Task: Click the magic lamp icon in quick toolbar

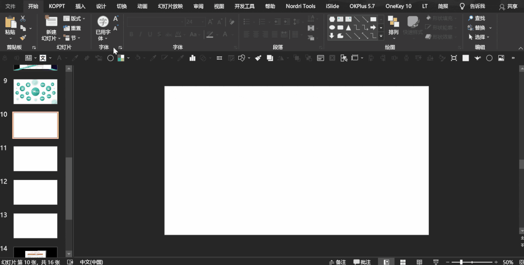Action: coord(477,58)
